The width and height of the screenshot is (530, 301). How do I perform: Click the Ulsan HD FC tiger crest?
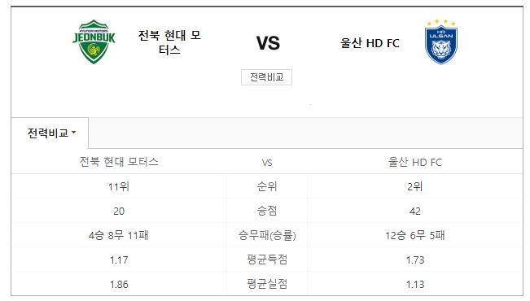click(441, 41)
